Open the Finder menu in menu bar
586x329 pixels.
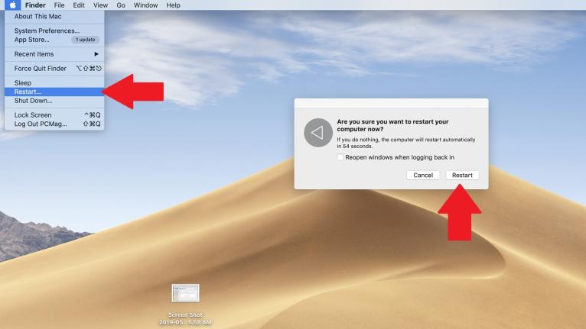point(35,5)
